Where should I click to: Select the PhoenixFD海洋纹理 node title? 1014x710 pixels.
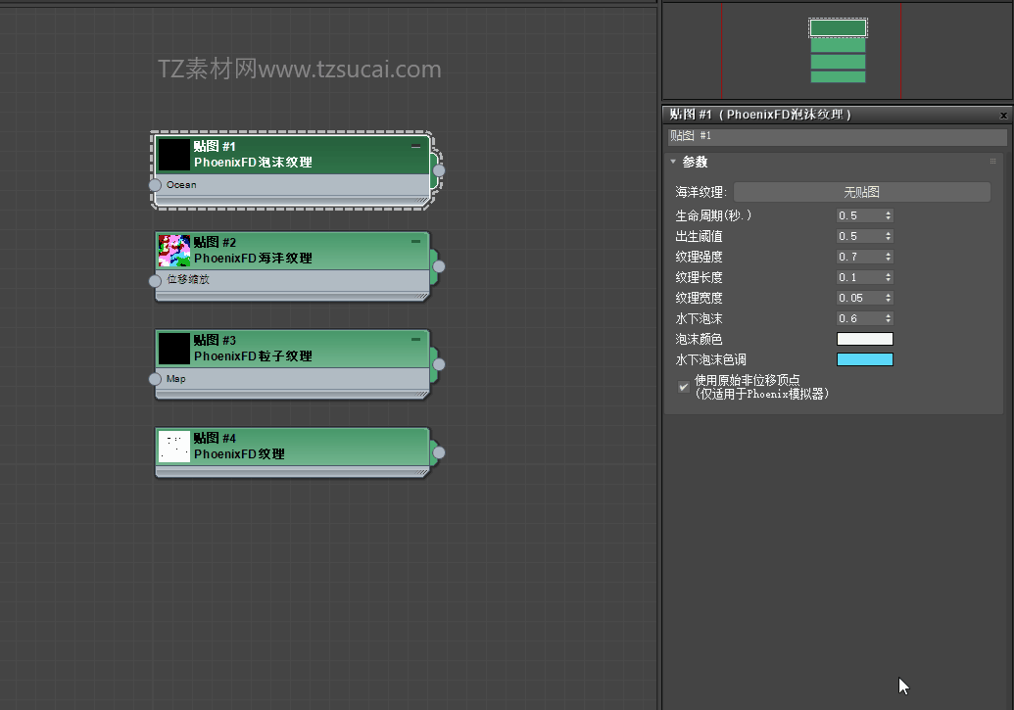(253, 258)
